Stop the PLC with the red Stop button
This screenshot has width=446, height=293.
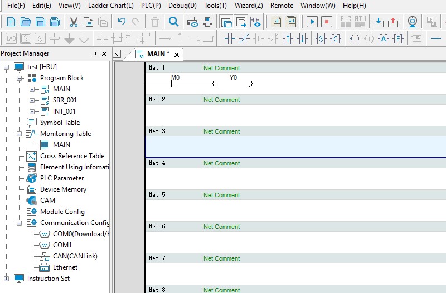pos(327,22)
